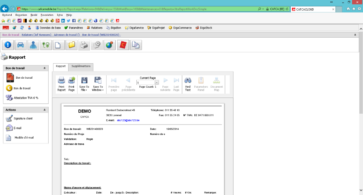Click Adresses de travail () breadcrumb link
363x195 pixels.
67,35
